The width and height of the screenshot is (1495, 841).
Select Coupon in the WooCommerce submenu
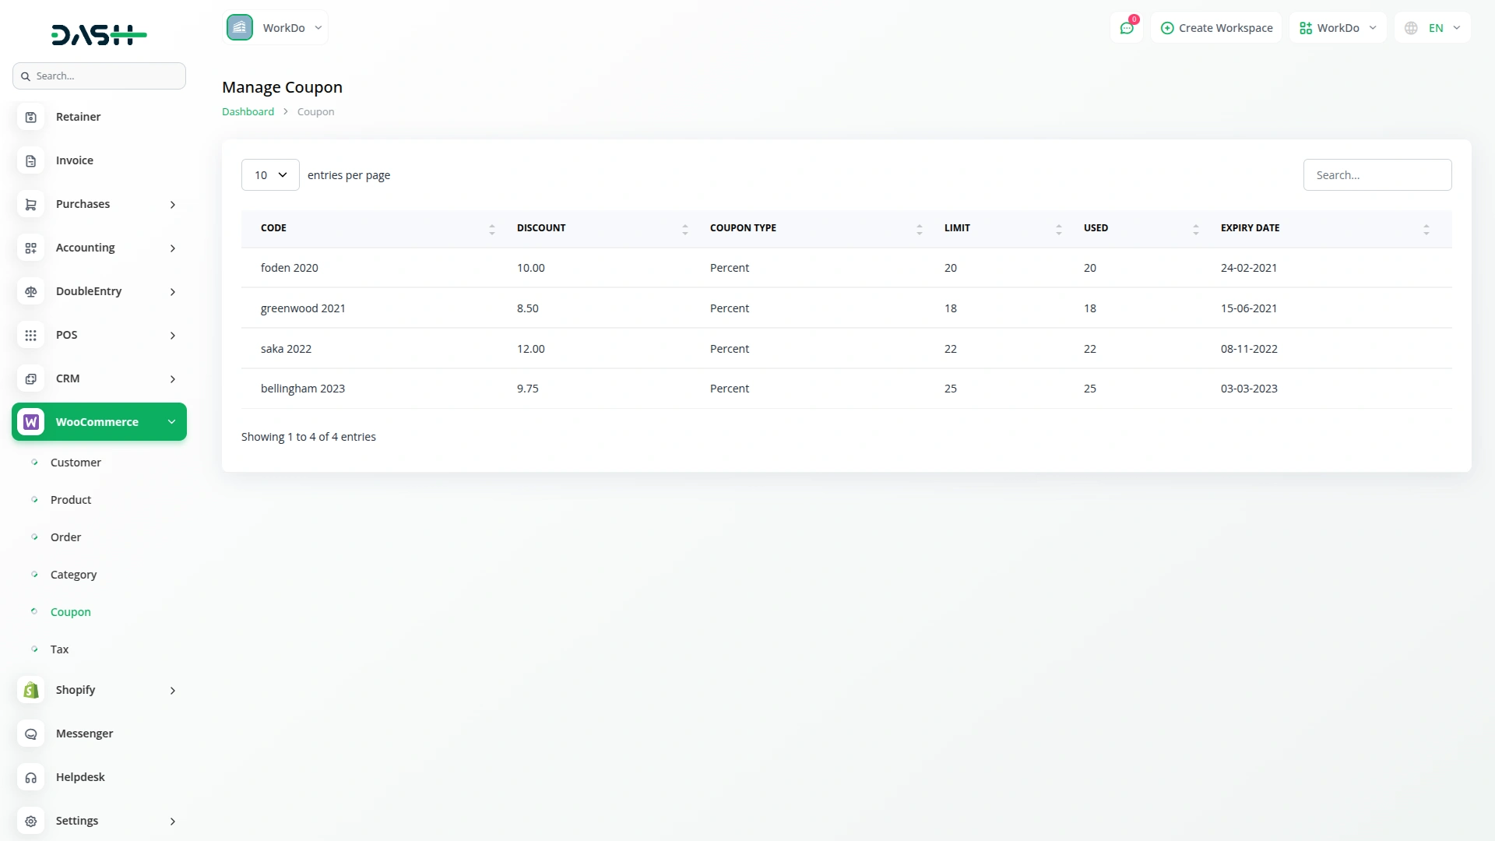pyautogui.click(x=71, y=612)
